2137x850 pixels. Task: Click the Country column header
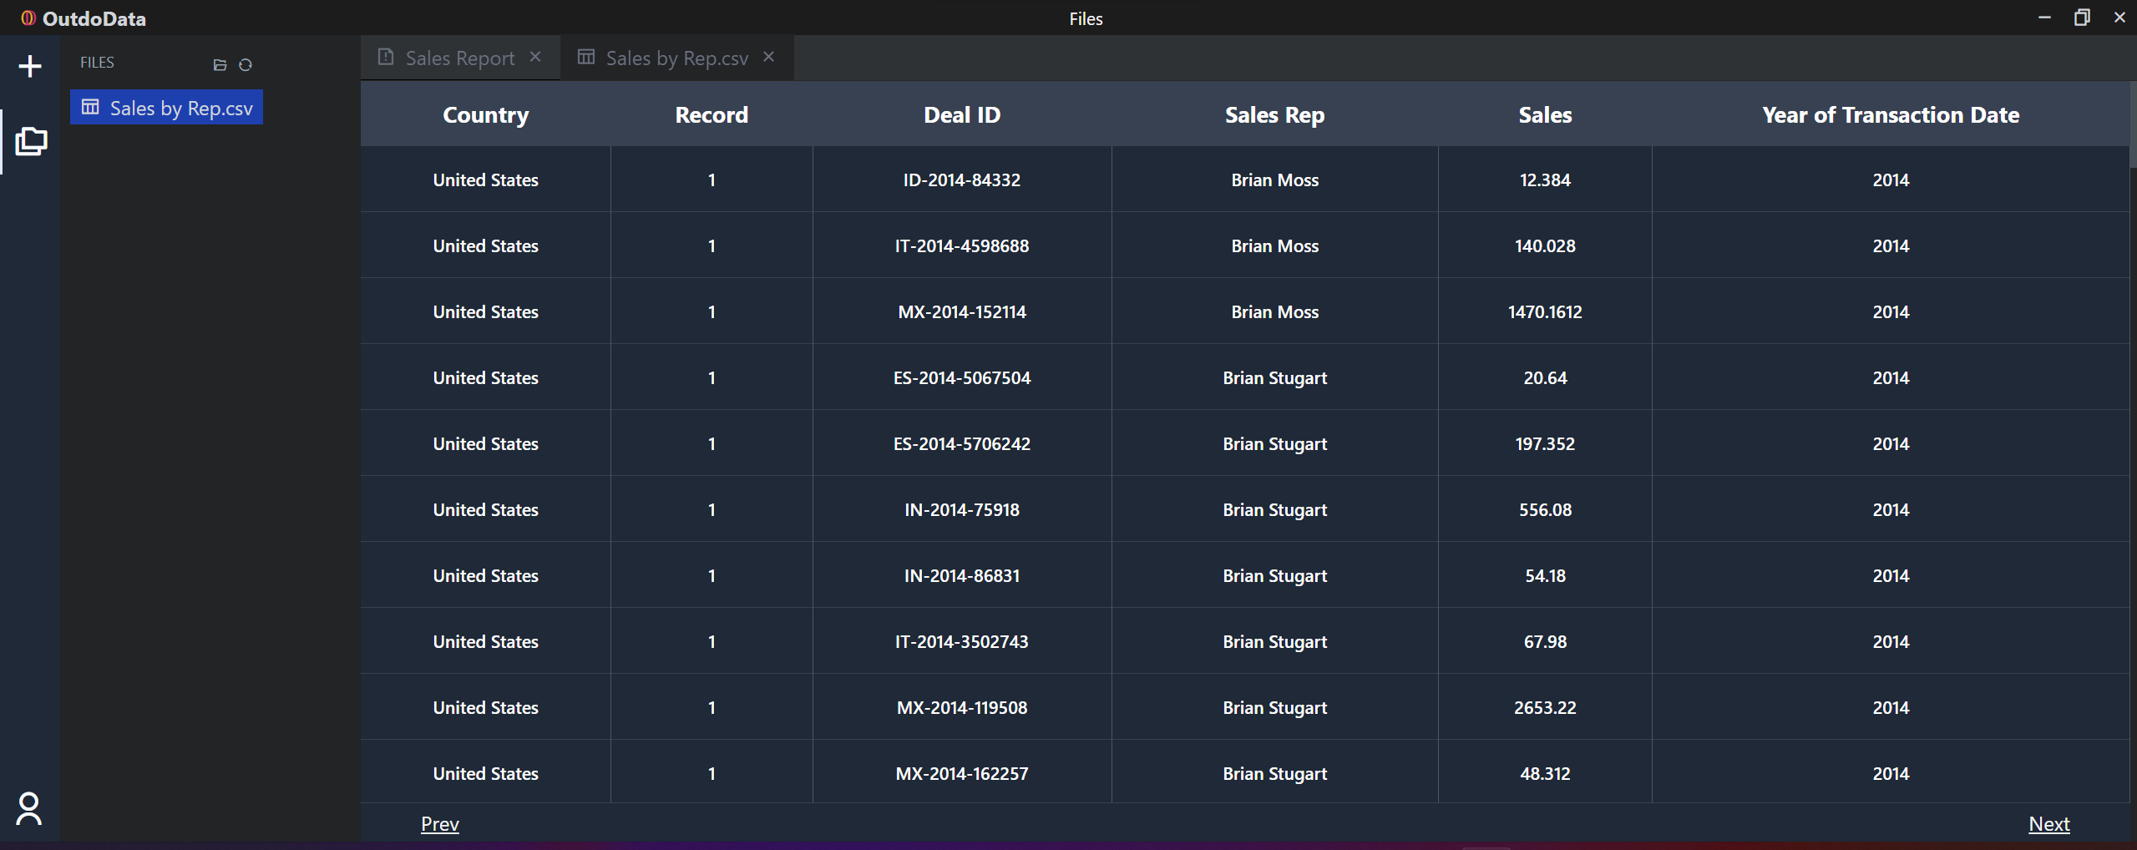click(x=486, y=114)
